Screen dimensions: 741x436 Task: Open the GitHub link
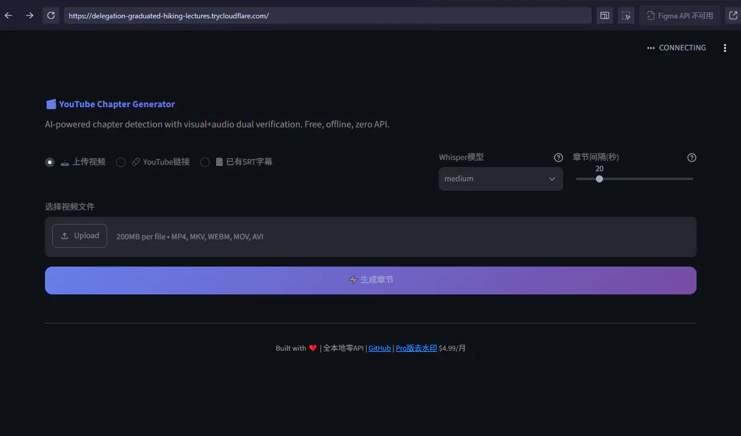pos(380,348)
